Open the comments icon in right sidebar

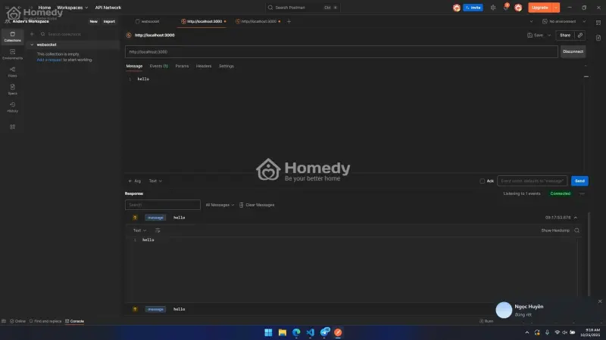tap(598, 23)
